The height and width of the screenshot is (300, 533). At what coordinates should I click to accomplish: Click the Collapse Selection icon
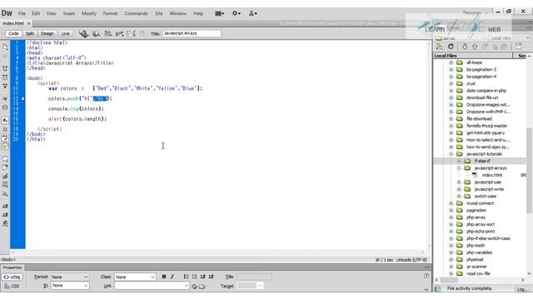5,77
